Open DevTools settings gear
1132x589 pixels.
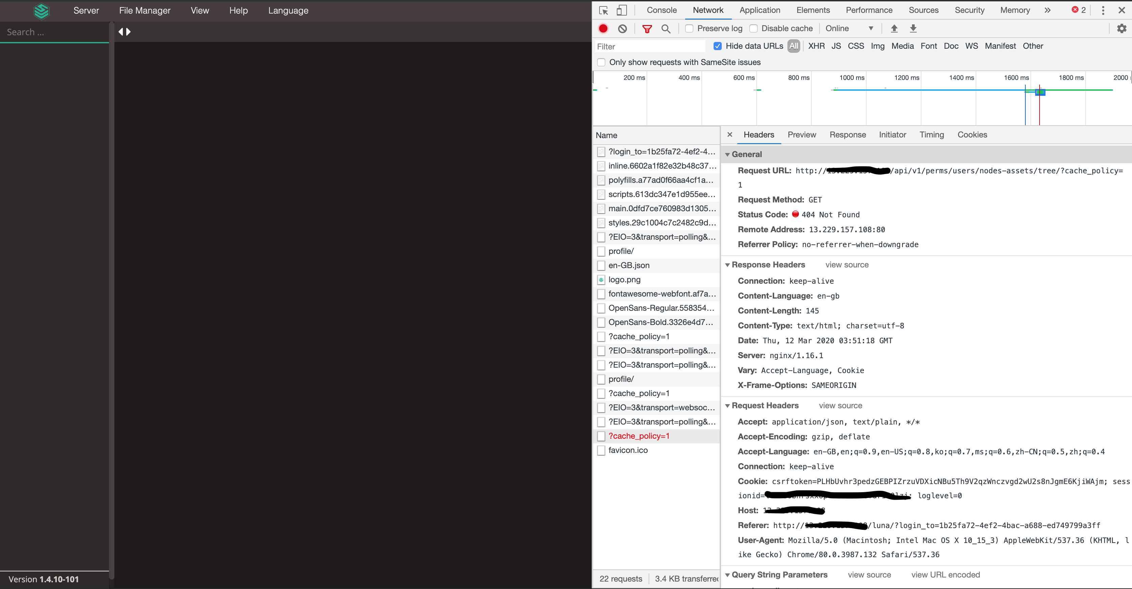click(x=1122, y=28)
